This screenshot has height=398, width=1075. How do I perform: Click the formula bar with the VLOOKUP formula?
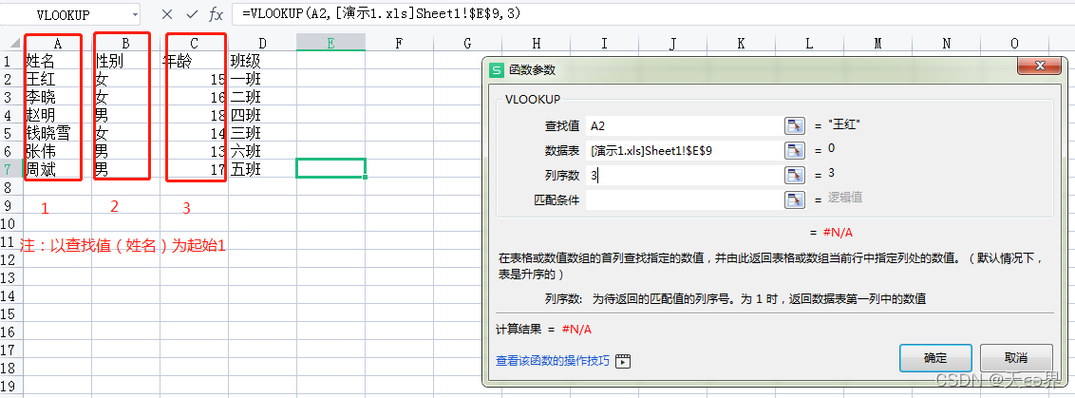(x=651, y=13)
